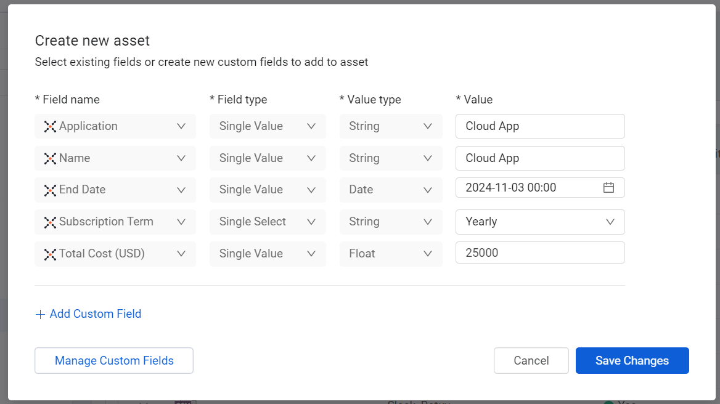
Task: Click the Name field's asset icon
Action: coord(50,158)
